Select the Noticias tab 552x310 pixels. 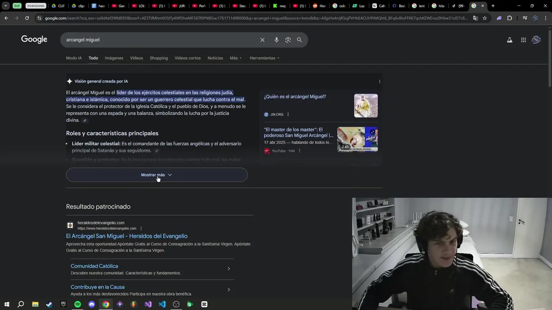pyautogui.click(x=215, y=58)
